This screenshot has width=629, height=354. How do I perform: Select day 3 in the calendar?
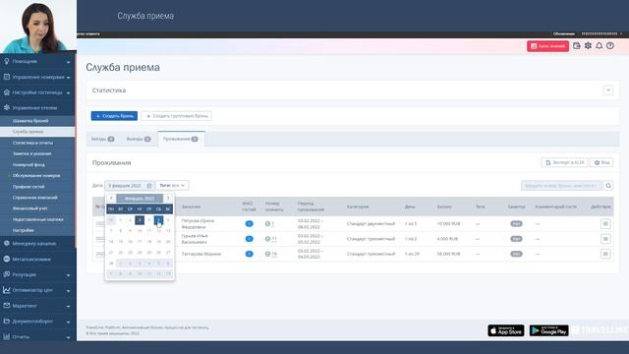140,220
